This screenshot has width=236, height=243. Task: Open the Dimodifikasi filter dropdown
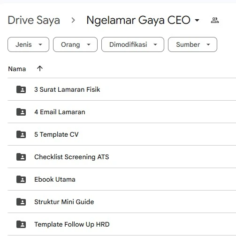pyautogui.click(x=133, y=44)
